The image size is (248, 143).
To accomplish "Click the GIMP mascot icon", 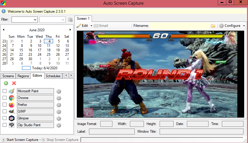I will point(12,111).
